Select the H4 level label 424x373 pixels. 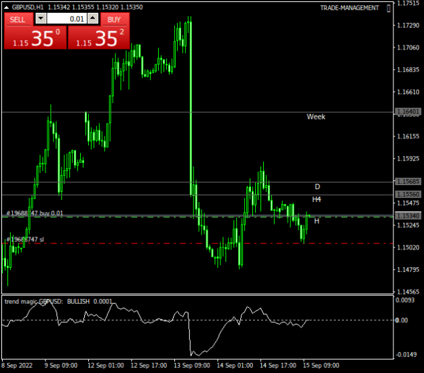[316, 199]
